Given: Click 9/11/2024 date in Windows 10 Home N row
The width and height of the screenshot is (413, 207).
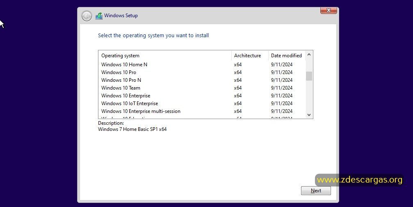Looking at the screenshot, I should click(282, 65).
